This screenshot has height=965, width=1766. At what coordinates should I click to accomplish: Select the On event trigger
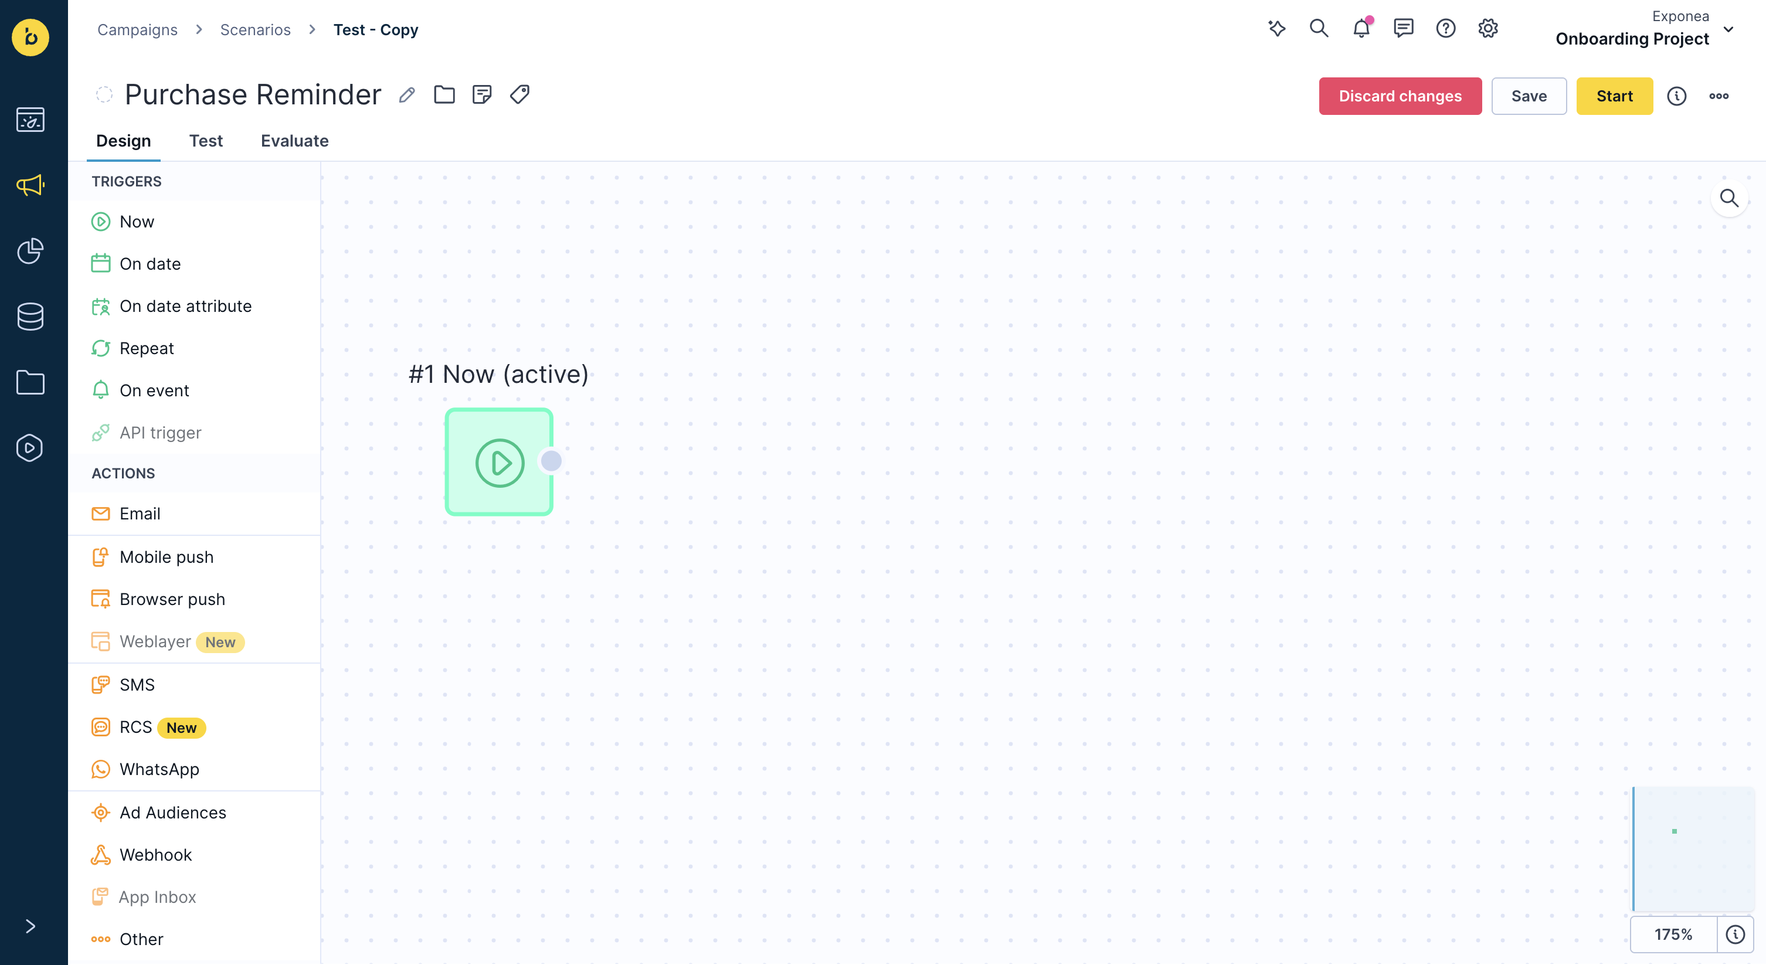pos(195,390)
